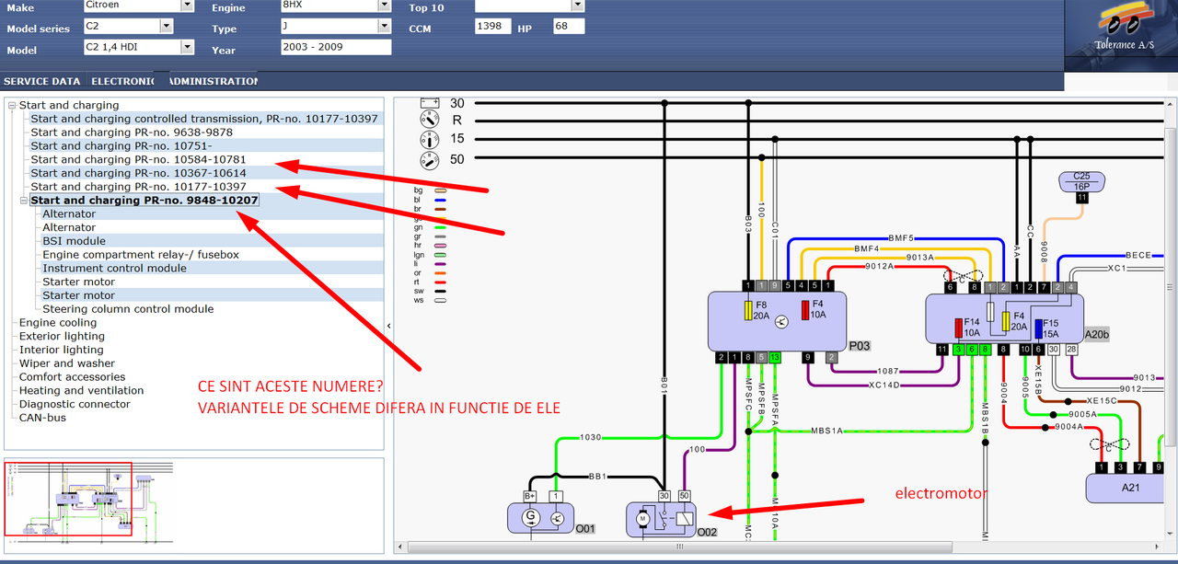Switch to the SERVICE DATA tab
Screen dimensions: 1178x564
click(41, 82)
